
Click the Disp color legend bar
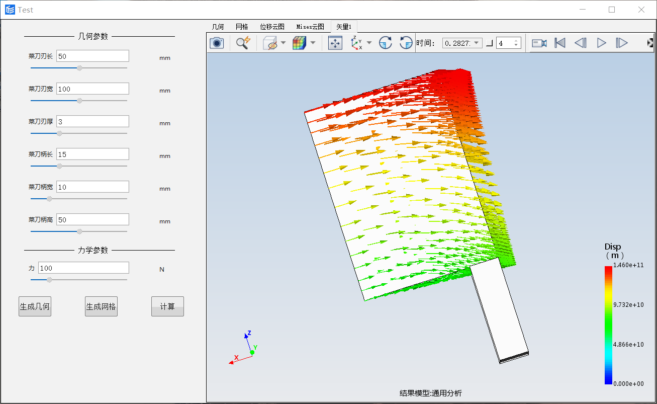pos(608,325)
